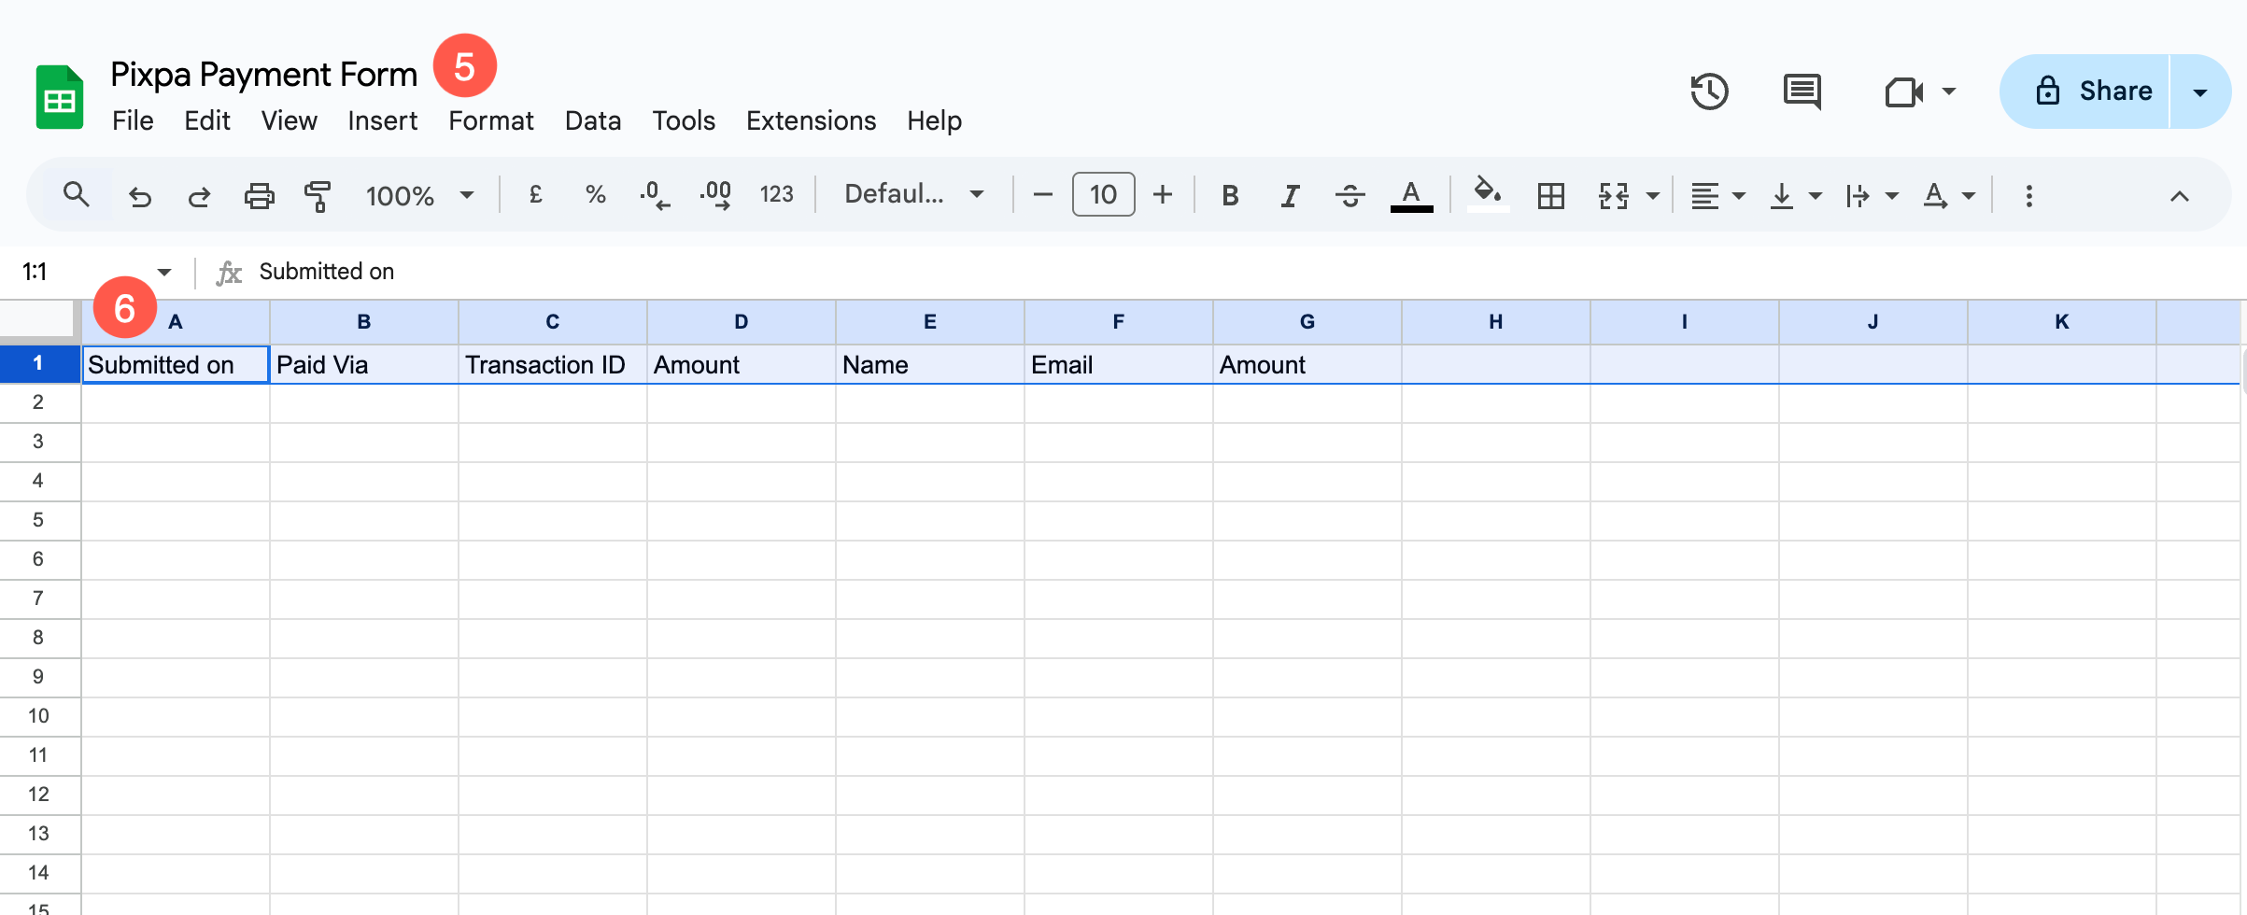The image size is (2247, 915).
Task: Select the Transaction ID cell
Action: [x=552, y=364]
